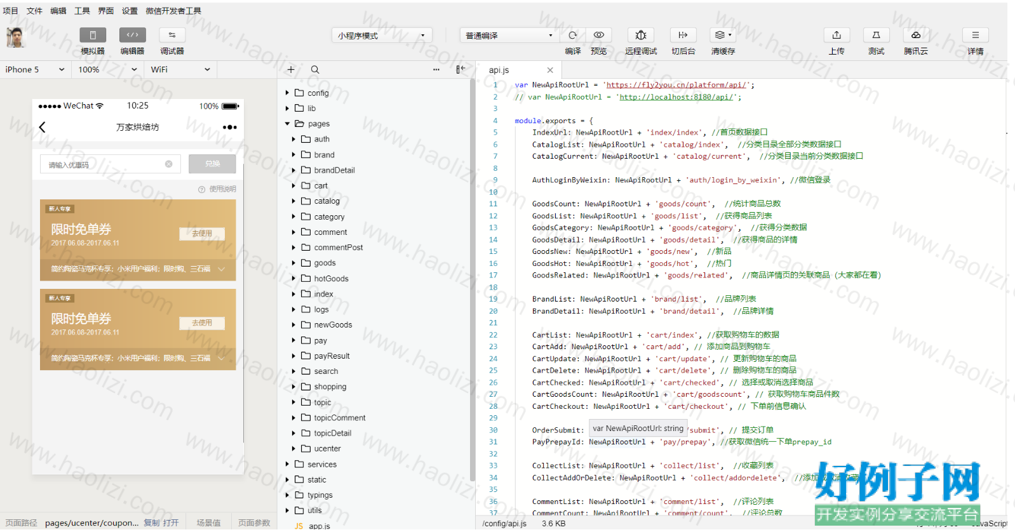Clear the coupon code input field

169,164
